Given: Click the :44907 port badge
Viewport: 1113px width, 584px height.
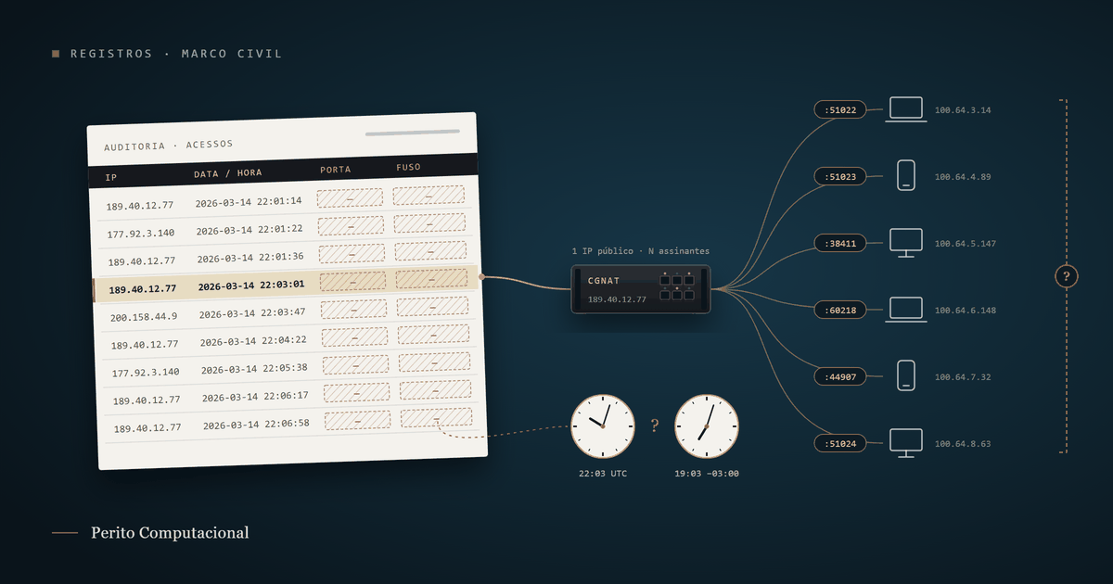Looking at the screenshot, I should coord(840,376).
